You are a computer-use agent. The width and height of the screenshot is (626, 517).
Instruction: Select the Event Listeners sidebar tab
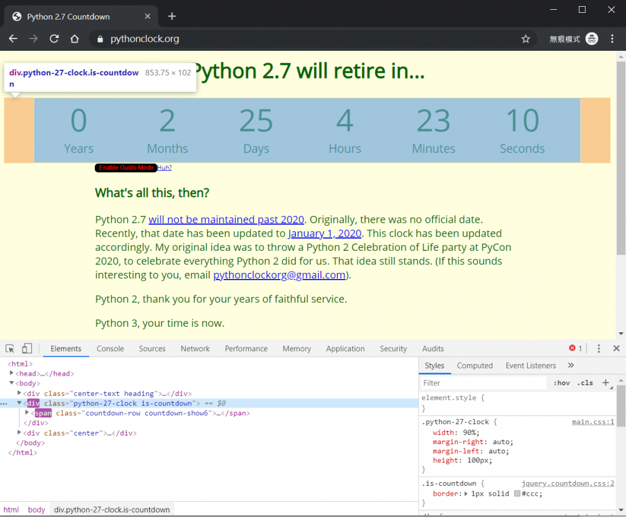[x=531, y=366]
